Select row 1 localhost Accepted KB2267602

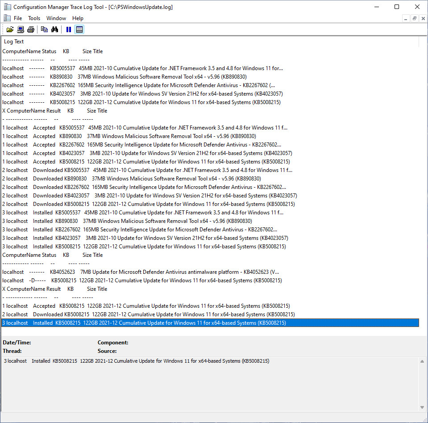(210, 145)
